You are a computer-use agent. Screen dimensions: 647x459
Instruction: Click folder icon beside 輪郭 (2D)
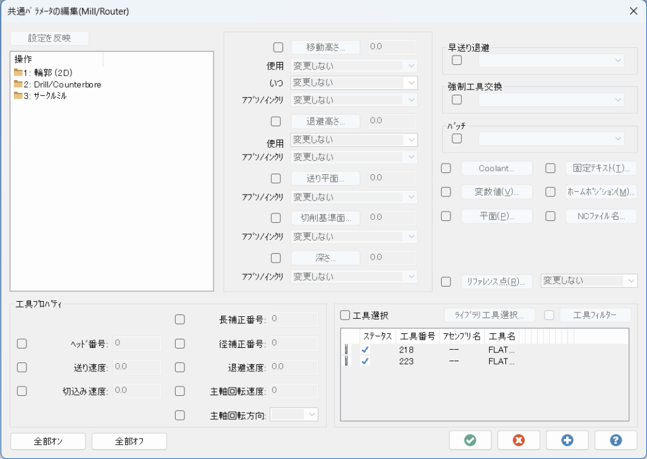pos(20,71)
